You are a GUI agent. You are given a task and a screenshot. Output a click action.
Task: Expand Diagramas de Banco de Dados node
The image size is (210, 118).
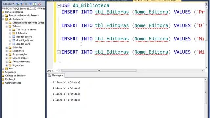click(x=7, y=23)
